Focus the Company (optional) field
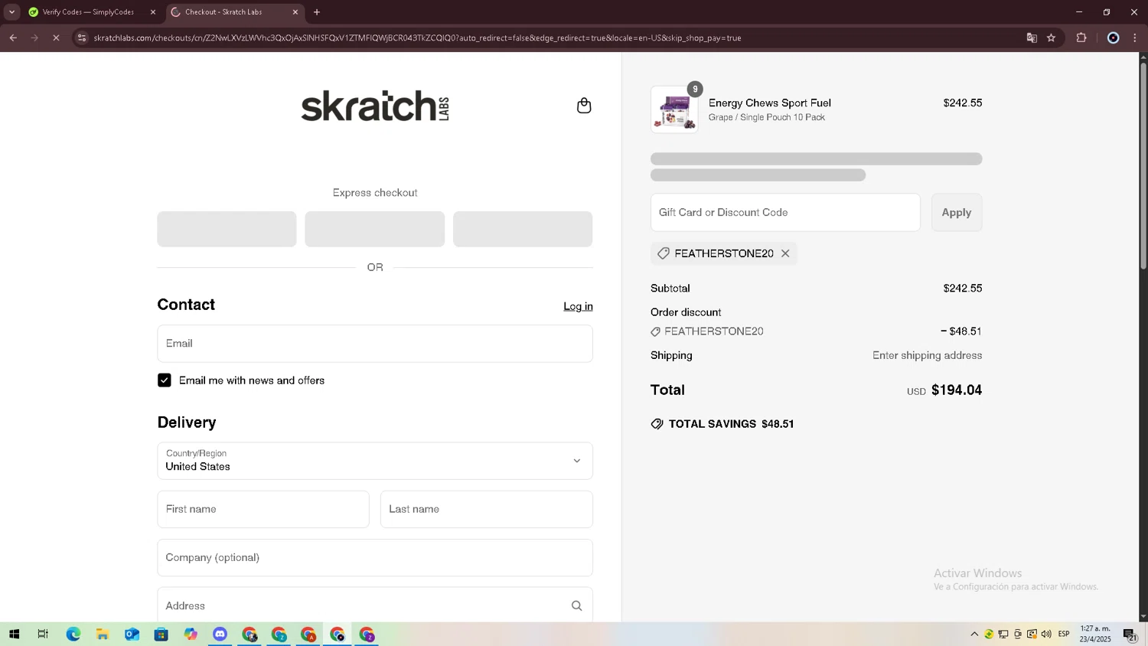1148x646 pixels. point(375,557)
